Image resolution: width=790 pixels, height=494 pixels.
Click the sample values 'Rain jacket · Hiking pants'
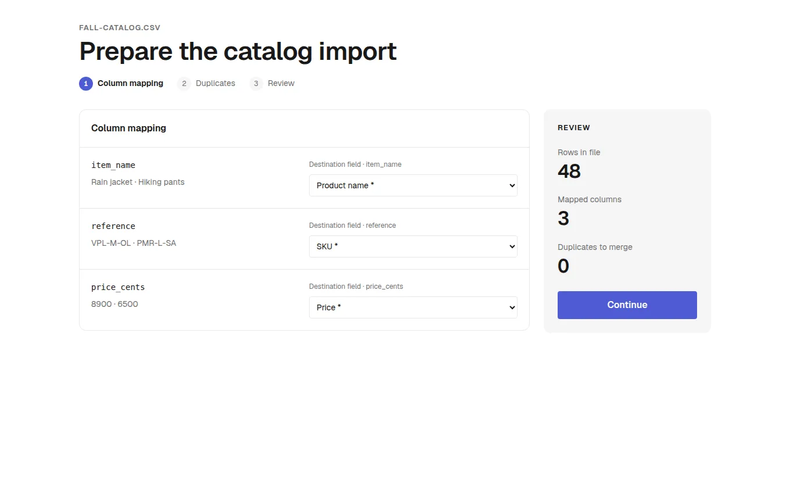pos(138,182)
